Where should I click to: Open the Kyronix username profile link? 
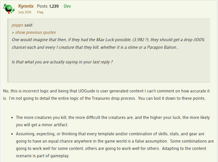coord(26,6)
